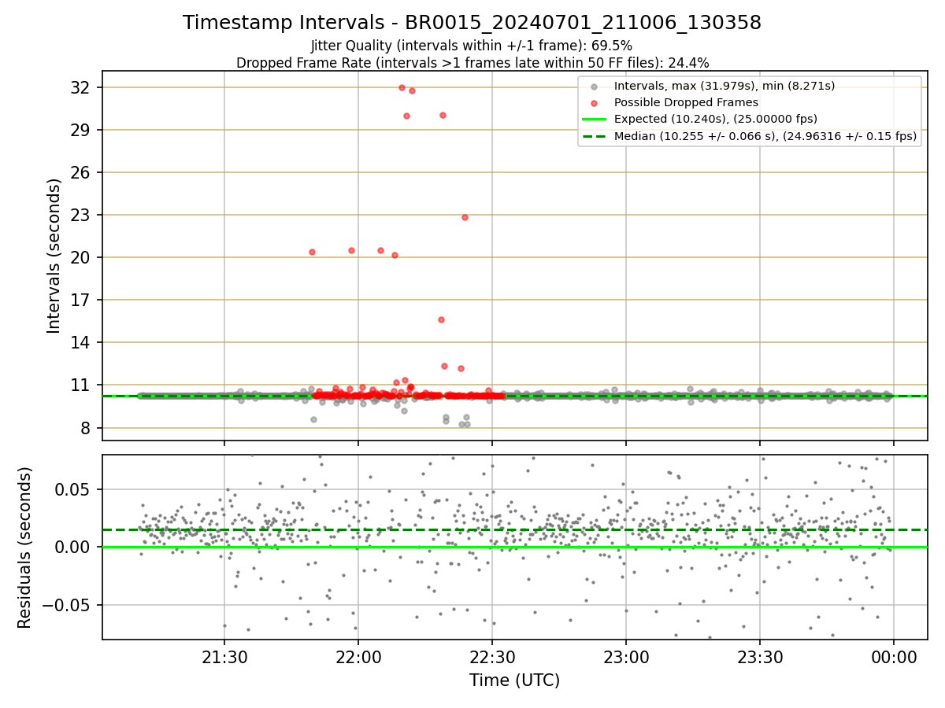Click the 'Intervals, max (31.979s), min (8.271s)' legend entry
Image resolution: width=945 pixels, height=708 pixels.
click(724, 86)
